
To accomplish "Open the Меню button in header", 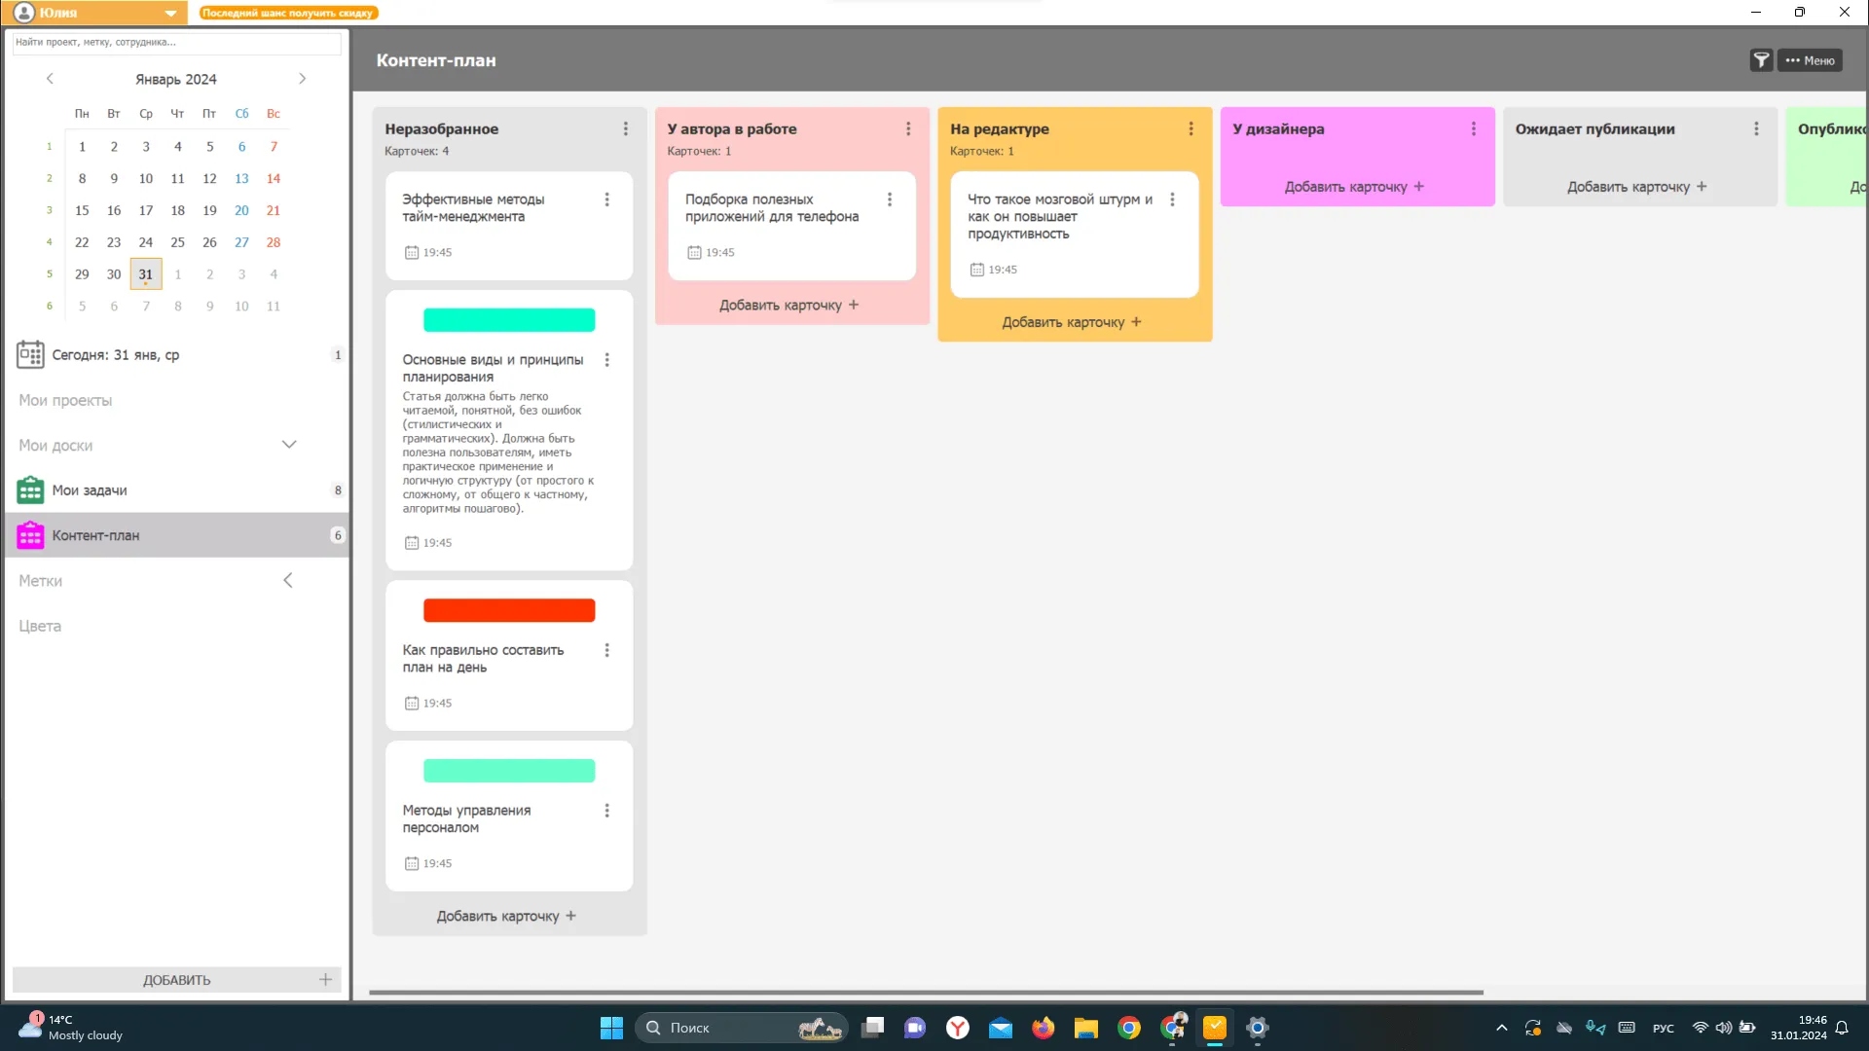I will click(x=1810, y=60).
